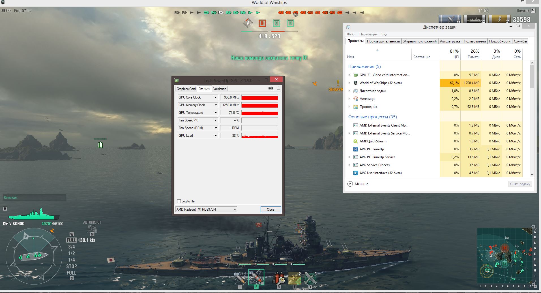Click the capture point D indicator
The image size is (541, 293).
click(x=290, y=23)
